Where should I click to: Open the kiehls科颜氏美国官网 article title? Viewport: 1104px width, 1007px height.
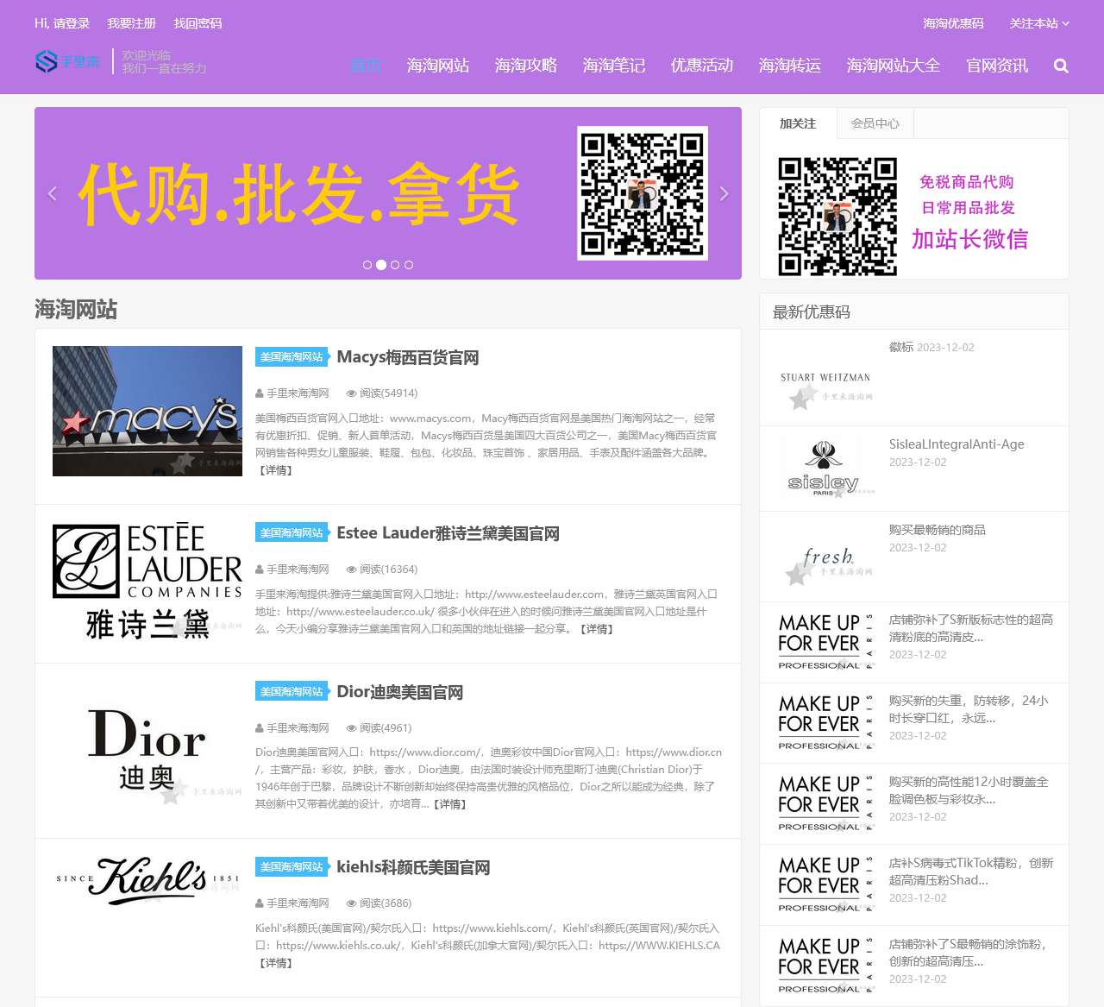pyautogui.click(x=413, y=867)
